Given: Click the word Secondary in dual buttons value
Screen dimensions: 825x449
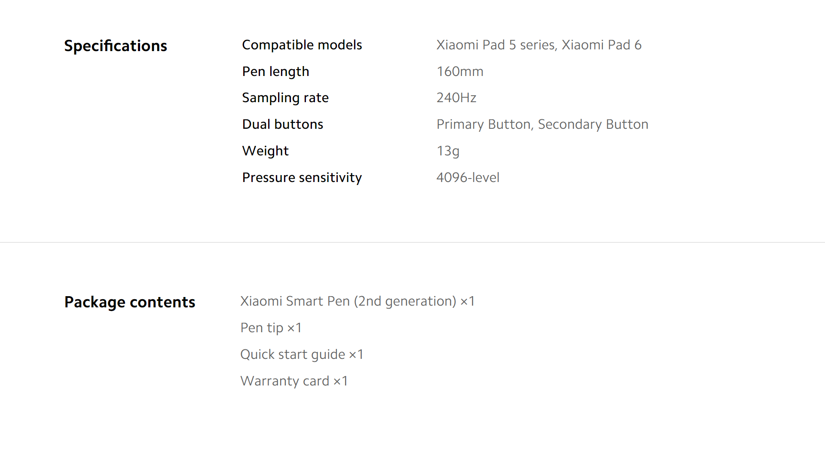Looking at the screenshot, I should click(570, 124).
